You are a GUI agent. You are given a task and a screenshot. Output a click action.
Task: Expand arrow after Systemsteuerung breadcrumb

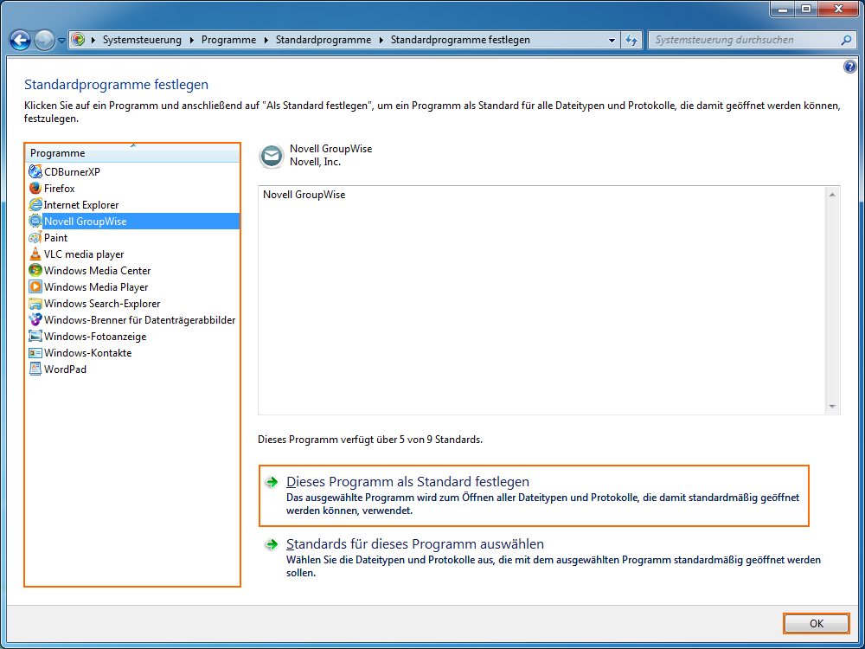coord(192,40)
